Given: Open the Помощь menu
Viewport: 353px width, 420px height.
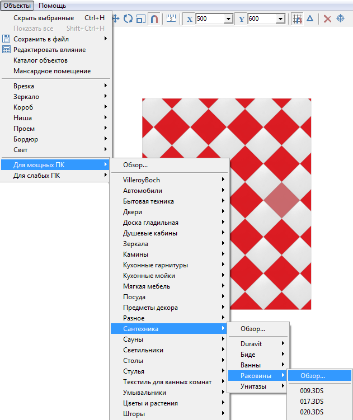Looking at the screenshot, I should pos(52,6).
